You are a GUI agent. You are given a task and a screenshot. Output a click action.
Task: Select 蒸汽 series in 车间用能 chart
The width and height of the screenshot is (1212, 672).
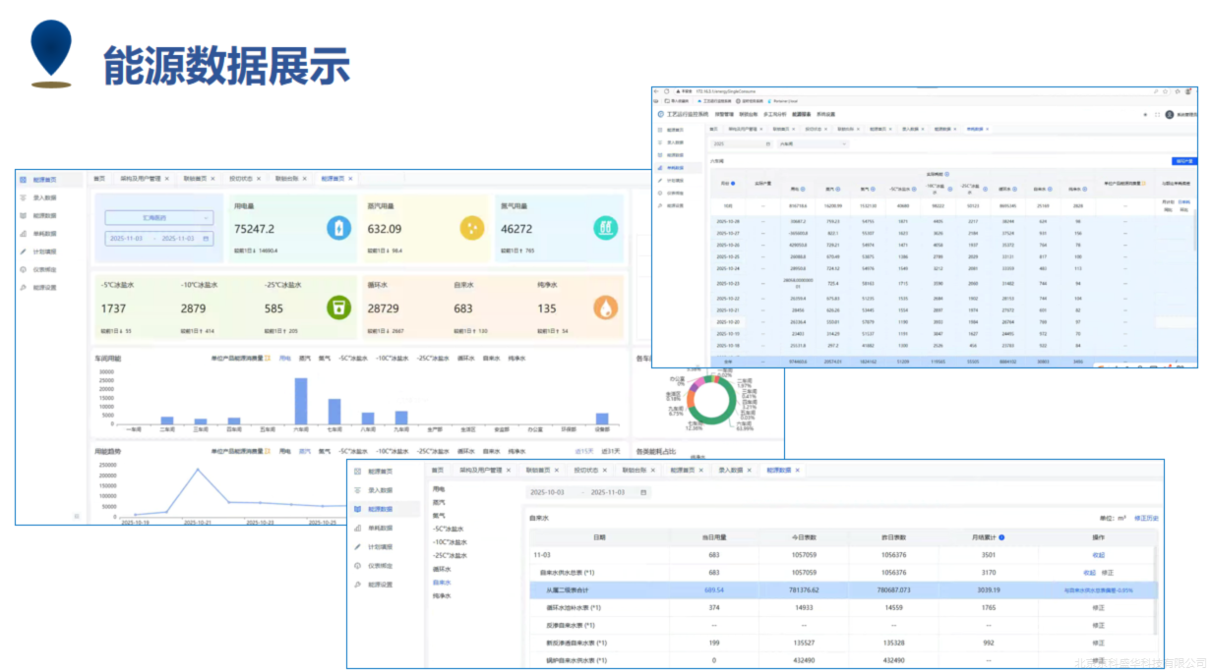[x=303, y=359]
